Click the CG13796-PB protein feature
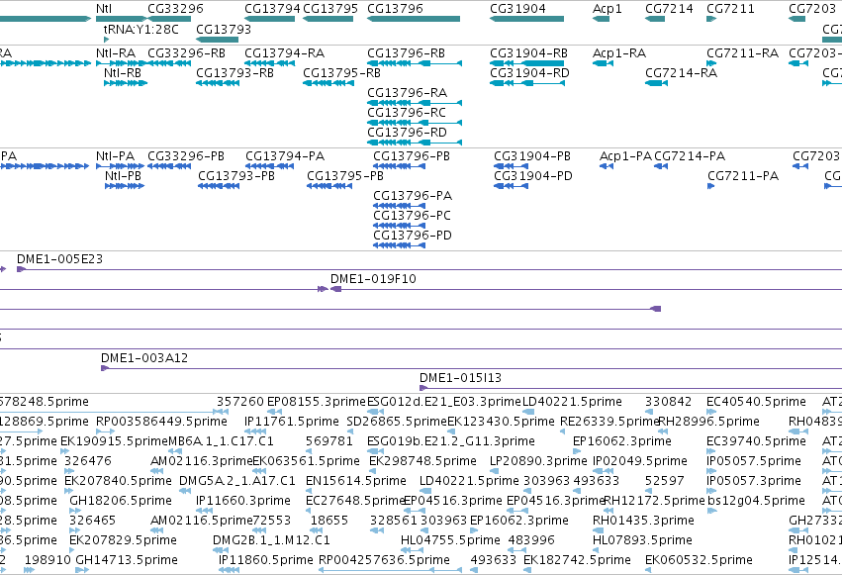The width and height of the screenshot is (842, 575). tap(400, 166)
